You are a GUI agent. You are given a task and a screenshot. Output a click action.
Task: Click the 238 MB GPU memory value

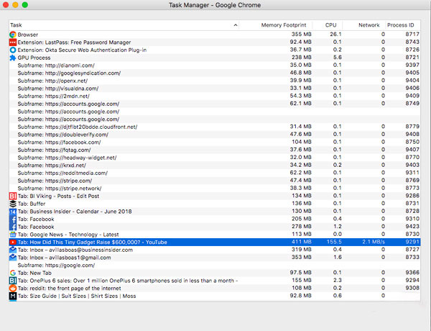click(301, 58)
